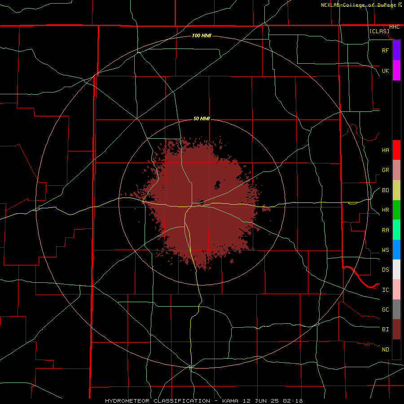Viewport: 404px width, 404px height.
Task: Click the 12 JUN 25 date stamp
Action: pos(261,401)
